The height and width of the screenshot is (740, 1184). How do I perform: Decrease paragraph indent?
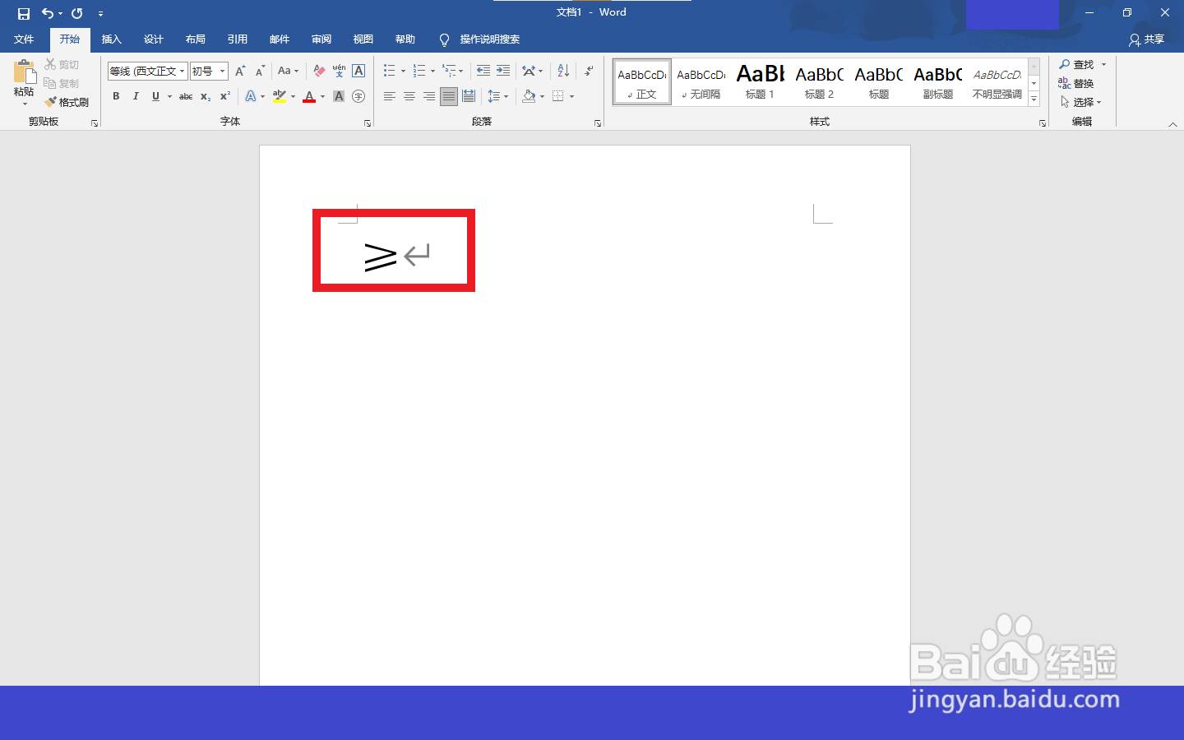tap(483, 72)
